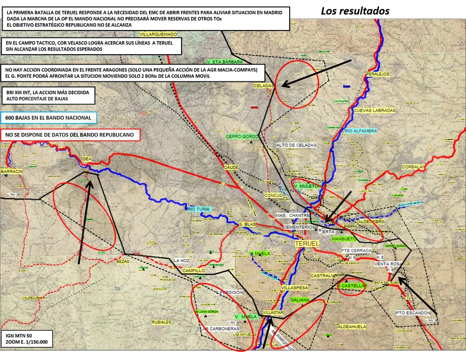This screenshot has width=466, height=352.
Task: Click the GEA town label
Action: coord(87,159)
